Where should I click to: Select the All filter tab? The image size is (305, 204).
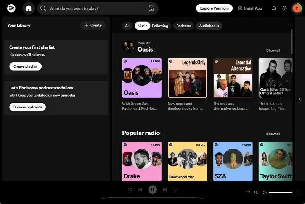coord(127,26)
